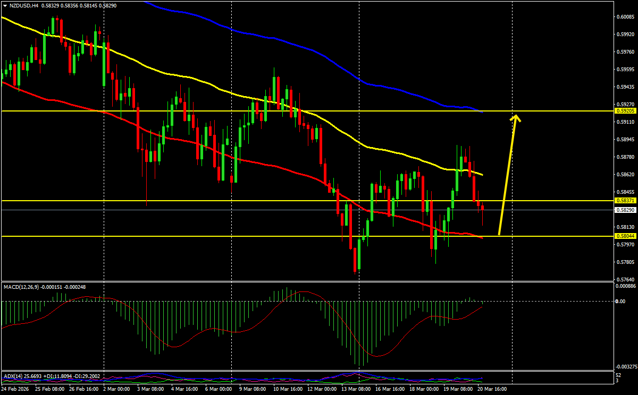Click the NZDUSD,H4 chart title text
The height and width of the screenshot is (395, 638).
click(x=24, y=5)
